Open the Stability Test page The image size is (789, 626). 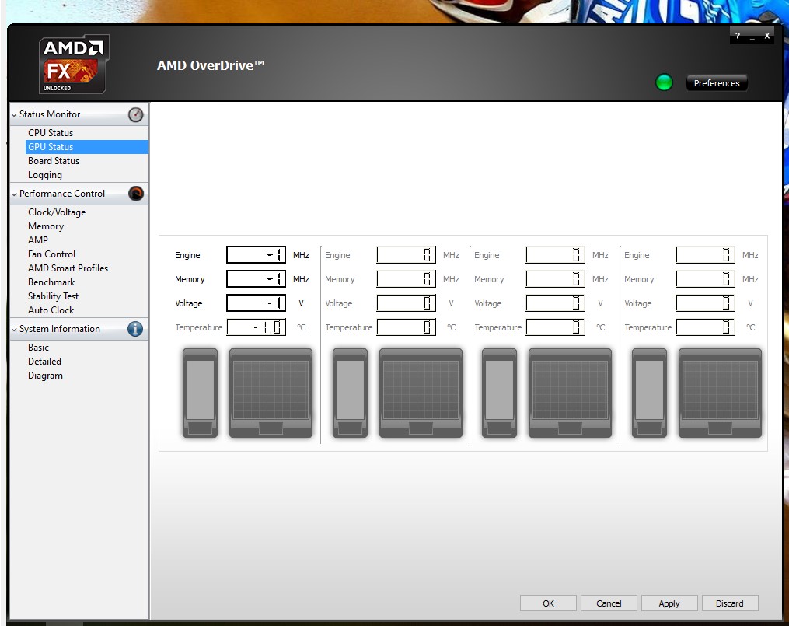click(x=53, y=296)
